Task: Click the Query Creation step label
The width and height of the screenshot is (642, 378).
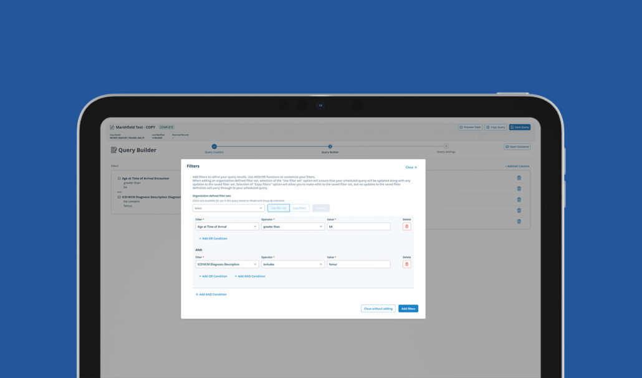Action: [x=214, y=152]
